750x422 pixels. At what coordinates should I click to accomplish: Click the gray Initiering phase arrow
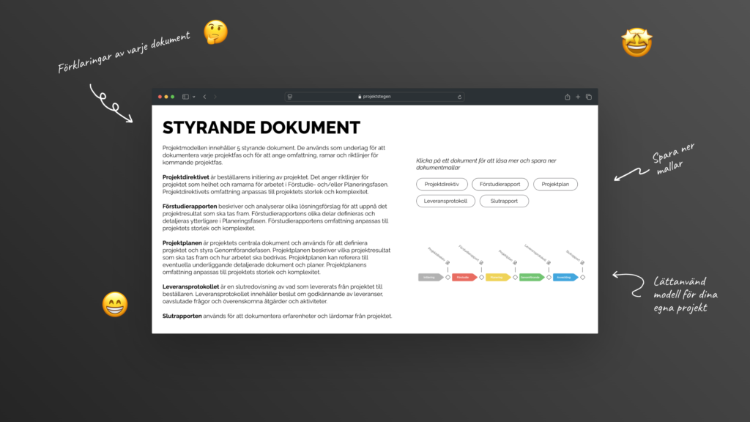(x=430, y=277)
